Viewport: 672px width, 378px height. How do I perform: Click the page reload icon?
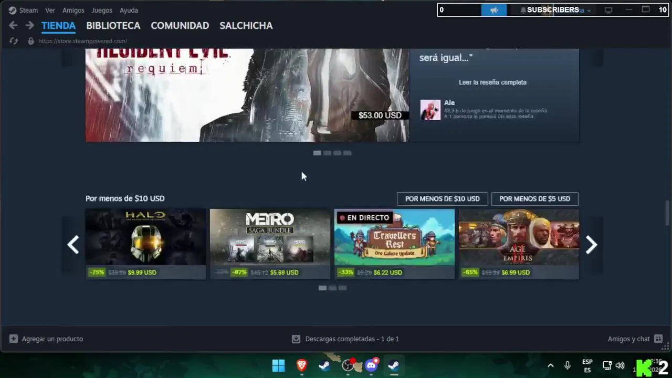14,41
